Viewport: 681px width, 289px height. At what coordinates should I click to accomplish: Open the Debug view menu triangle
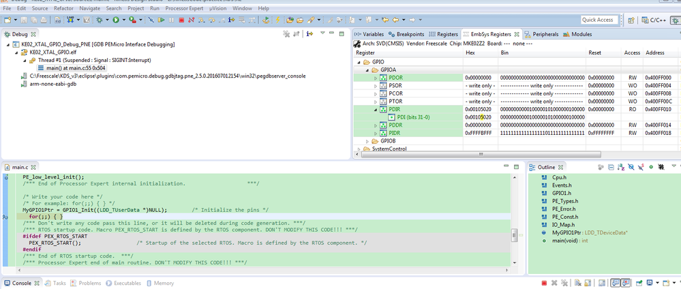click(x=322, y=33)
